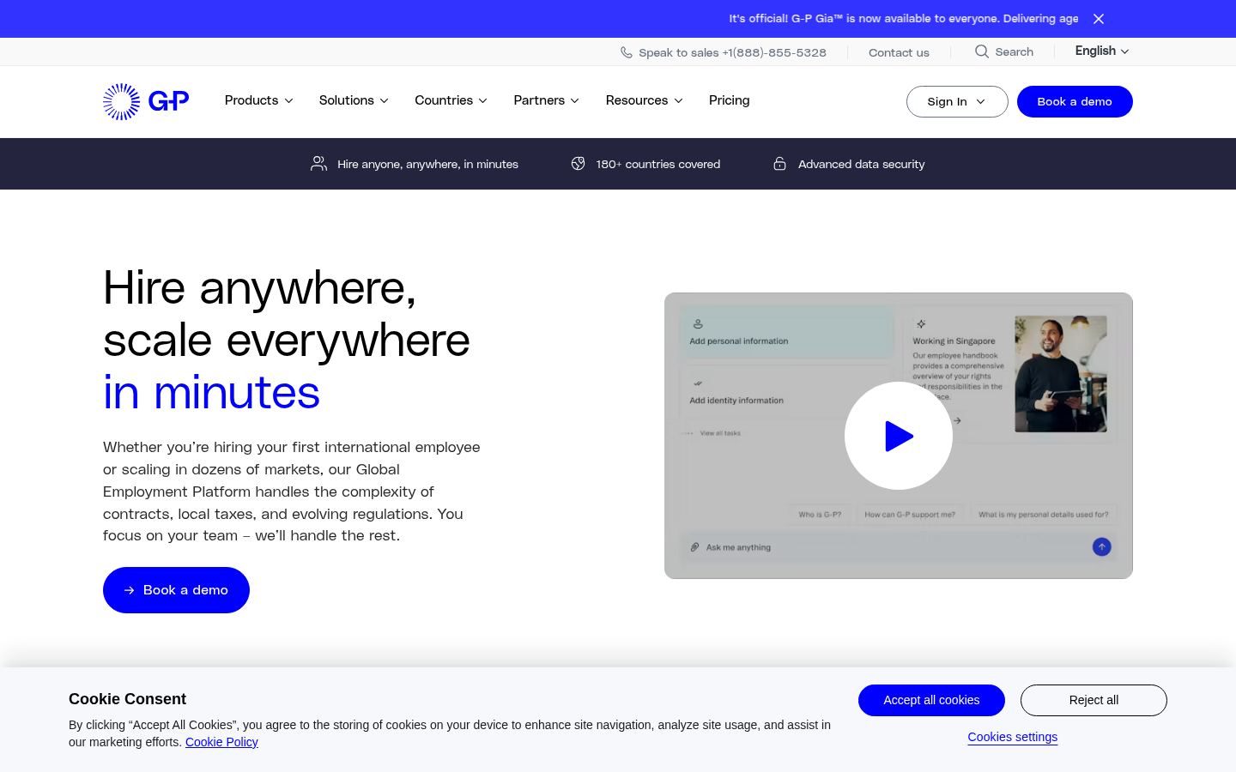Click the padlock icon for data security

pos(779,164)
